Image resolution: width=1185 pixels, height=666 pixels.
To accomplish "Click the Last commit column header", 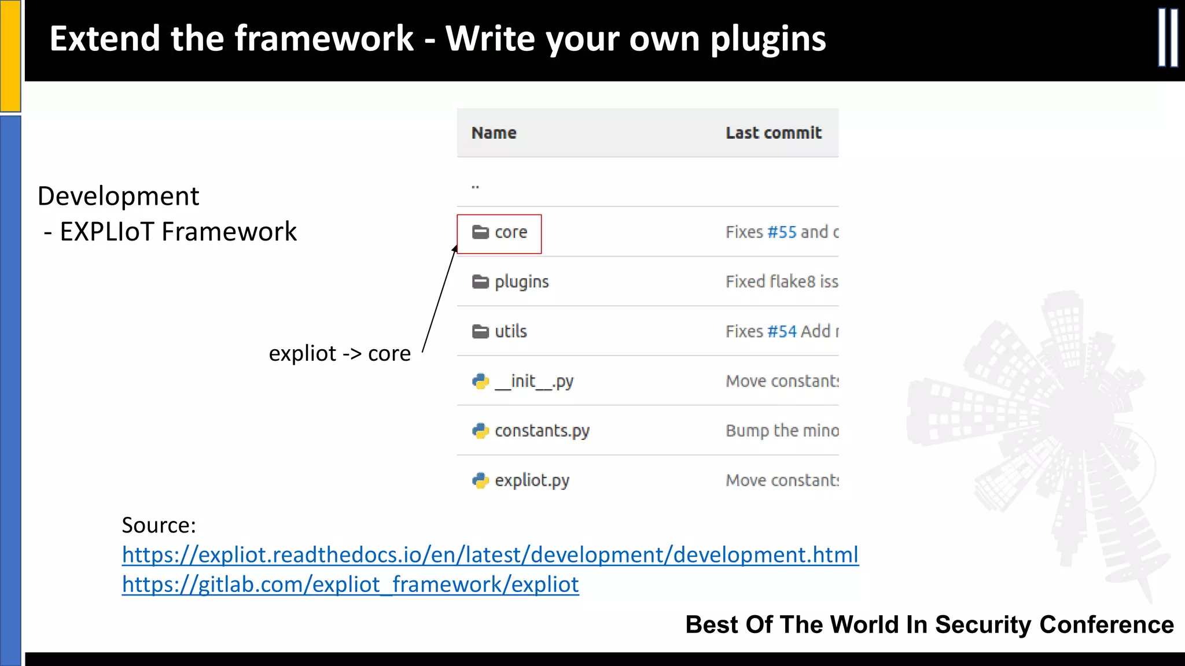I will 774,133.
